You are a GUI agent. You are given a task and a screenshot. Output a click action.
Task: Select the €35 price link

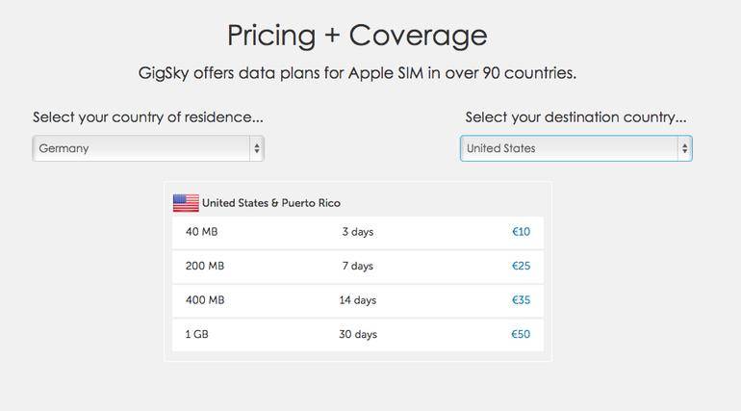click(521, 300)
